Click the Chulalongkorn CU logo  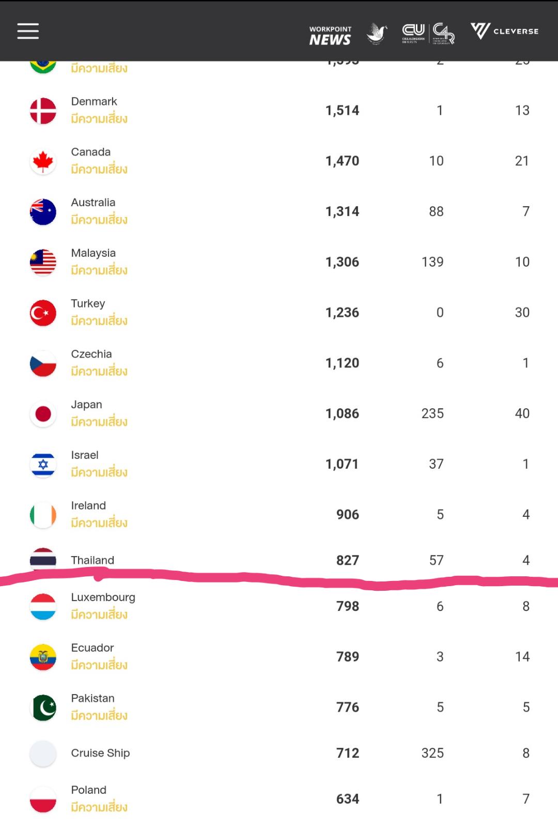point(413,33)
